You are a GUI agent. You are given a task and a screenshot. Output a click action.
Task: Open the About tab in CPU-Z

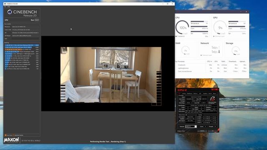click(x=214, y=93)
